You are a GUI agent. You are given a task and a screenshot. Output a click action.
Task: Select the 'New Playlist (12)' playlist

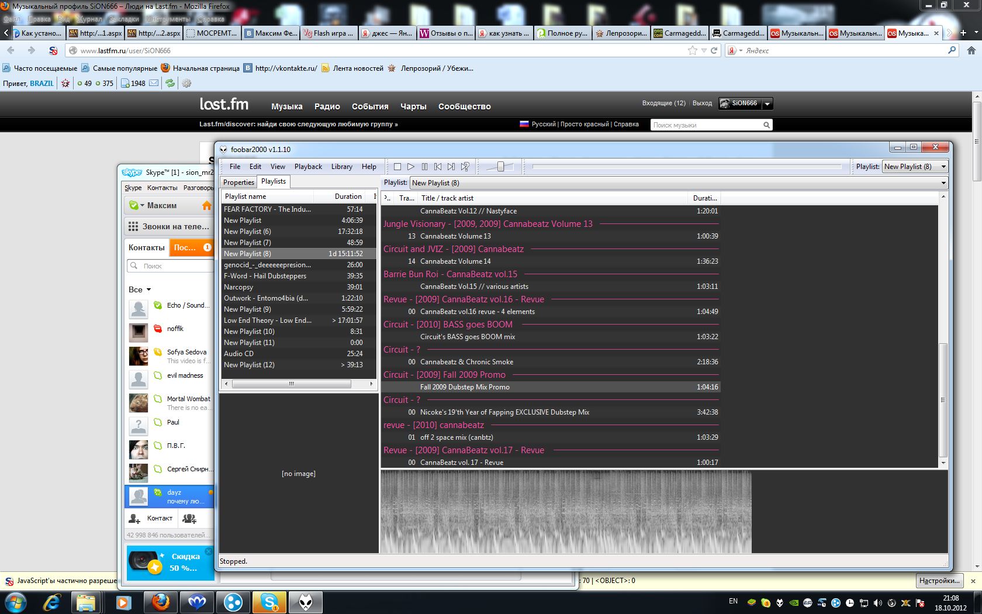pos(299,365)
